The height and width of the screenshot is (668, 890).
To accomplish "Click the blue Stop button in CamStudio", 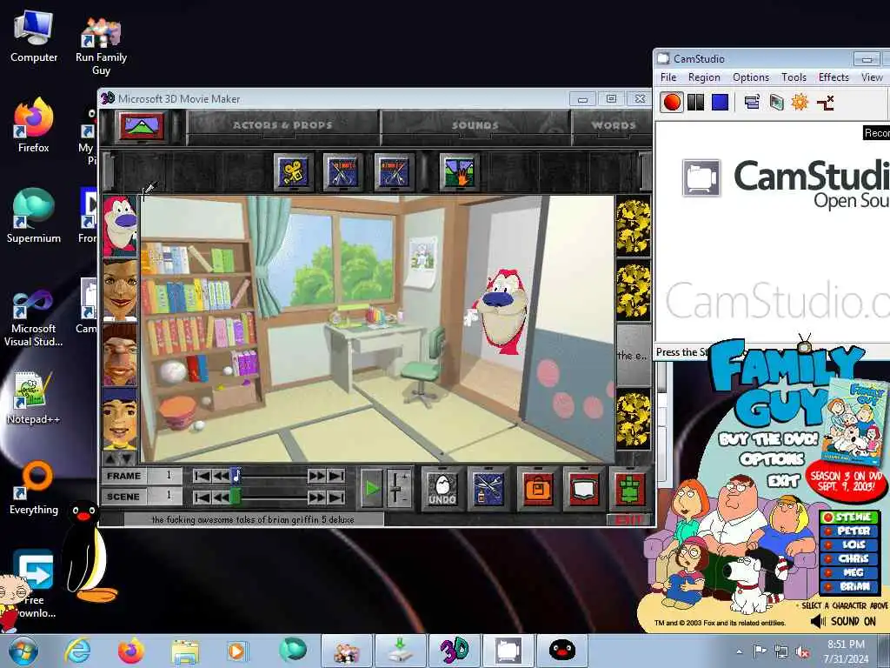I will (x=720, y=103).
